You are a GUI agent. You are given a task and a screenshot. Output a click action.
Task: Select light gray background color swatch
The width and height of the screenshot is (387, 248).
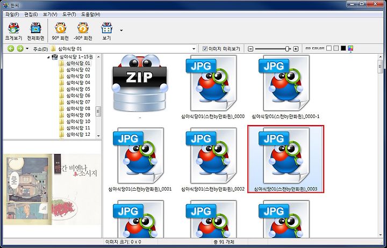coord(336,48)
